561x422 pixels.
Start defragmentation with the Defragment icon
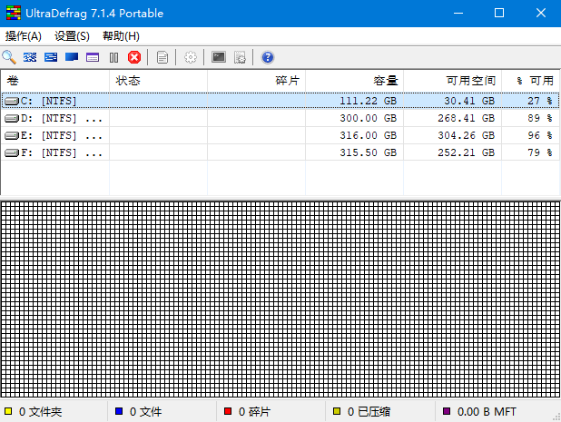(30, 57)
